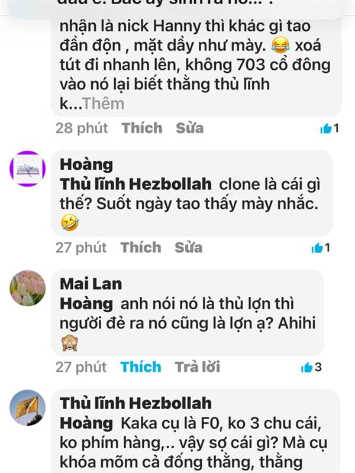The width and height of the screenshot is (355, 473).
Task: Expand comment via Thêm link
Action: 104,103
